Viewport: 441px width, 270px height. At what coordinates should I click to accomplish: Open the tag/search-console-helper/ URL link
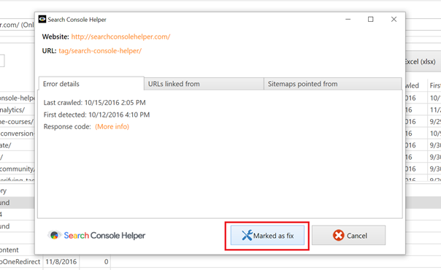(x=100, y=51)
